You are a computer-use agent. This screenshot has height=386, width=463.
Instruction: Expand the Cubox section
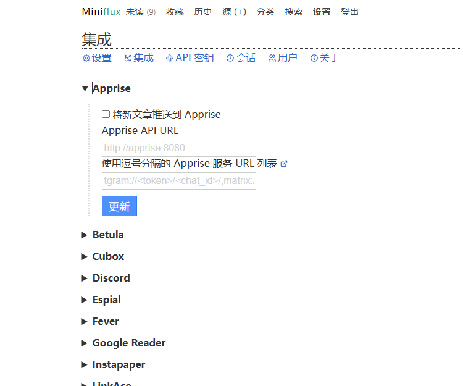tap(102, 256)
